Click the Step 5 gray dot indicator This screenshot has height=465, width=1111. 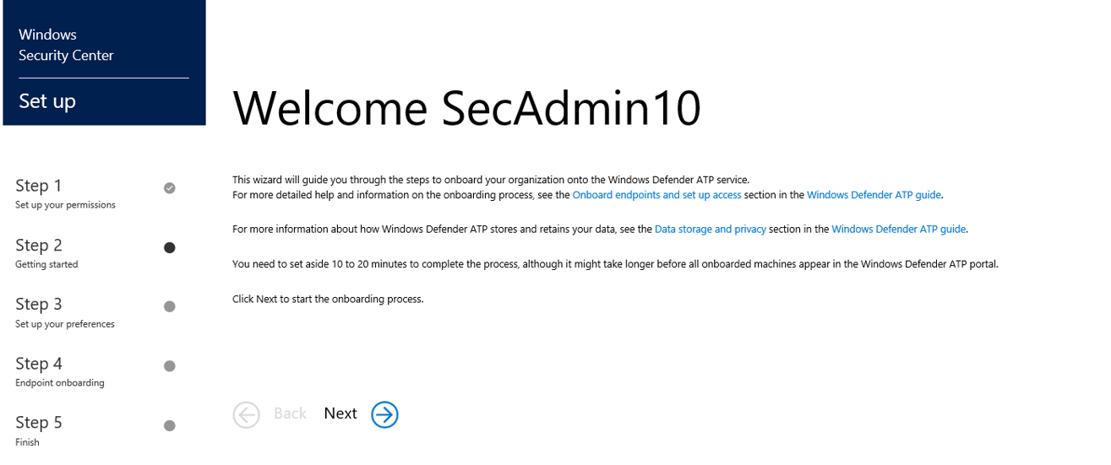pyautogui.click(x=170, y=425)
